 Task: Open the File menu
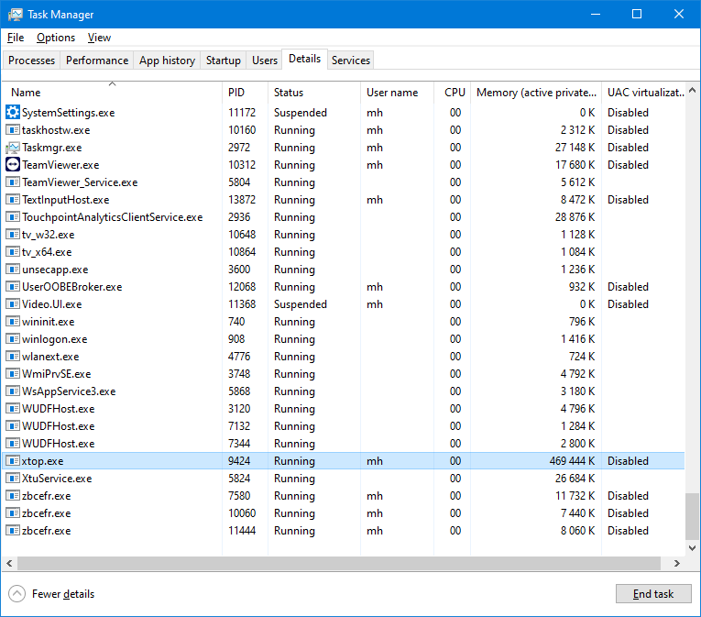tap(16, 38)
